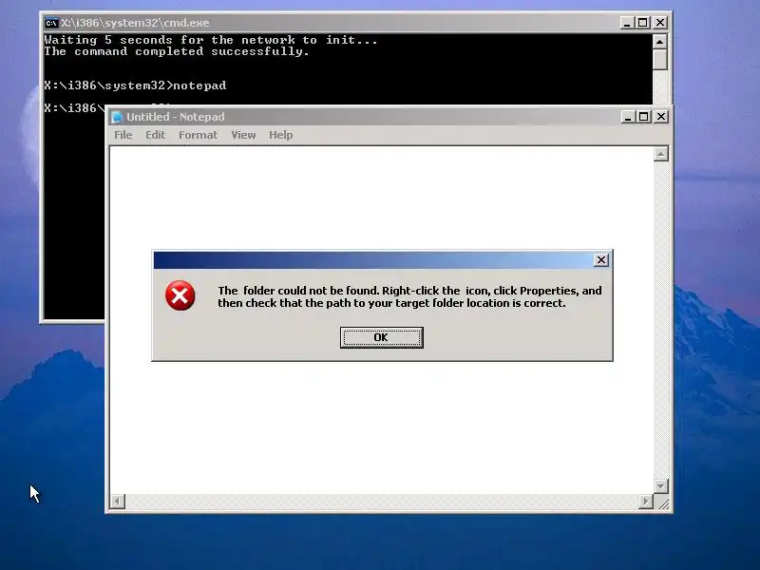Screen dimensions: 760x570
Task: Click the Notepad title bar icon
Action: click(116, 117)
